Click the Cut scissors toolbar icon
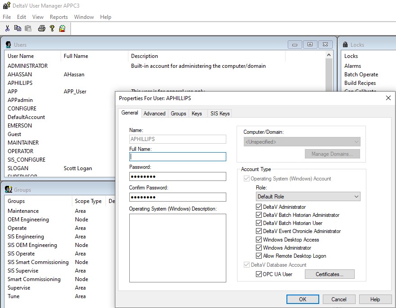 click(7, 28)
